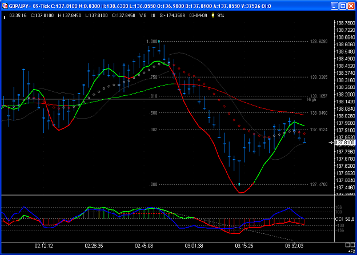Click the -100 CCI level label
Screen dimensions: 357x255
[x=339, y=225]
